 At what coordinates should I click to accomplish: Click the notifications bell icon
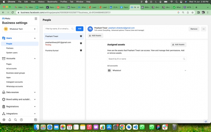[10, 120]
